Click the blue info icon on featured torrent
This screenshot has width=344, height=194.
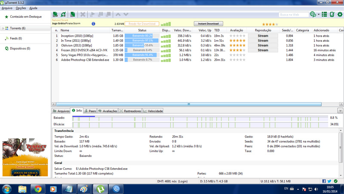(x=93, y=24)
